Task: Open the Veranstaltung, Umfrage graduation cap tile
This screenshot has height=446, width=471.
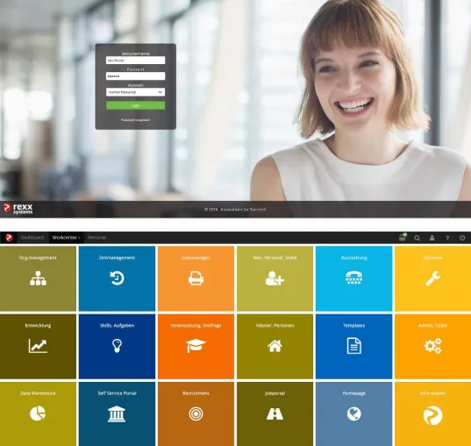Action: tap(196, 347)
